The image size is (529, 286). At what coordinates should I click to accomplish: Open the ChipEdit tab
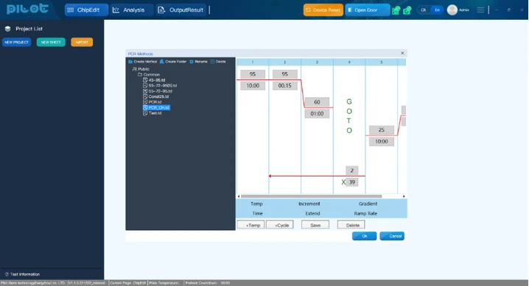point(86,10)
